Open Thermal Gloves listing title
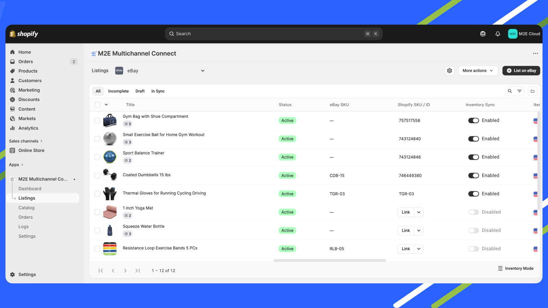 coord(164,193)
